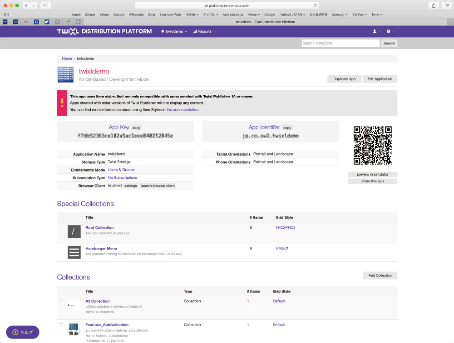Go back with the Safari back arrow
Screen dimensions: 454x343
click(26, 5)
